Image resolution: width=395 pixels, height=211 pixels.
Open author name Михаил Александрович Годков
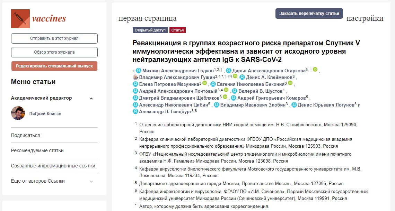click(178, 71)
